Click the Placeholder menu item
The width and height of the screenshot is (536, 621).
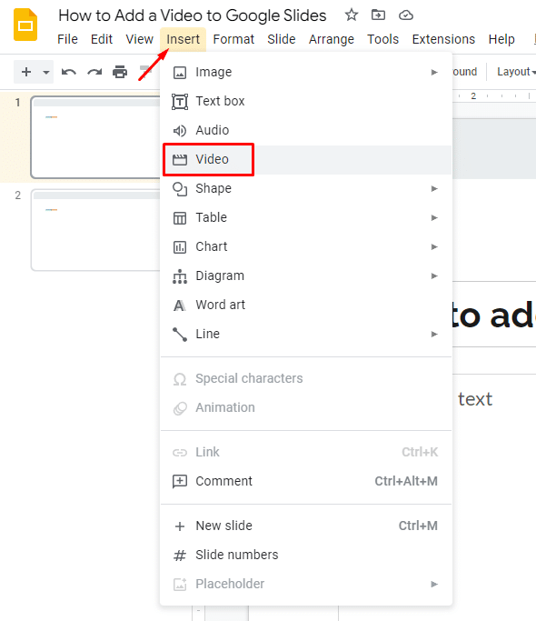click(305, 584)
